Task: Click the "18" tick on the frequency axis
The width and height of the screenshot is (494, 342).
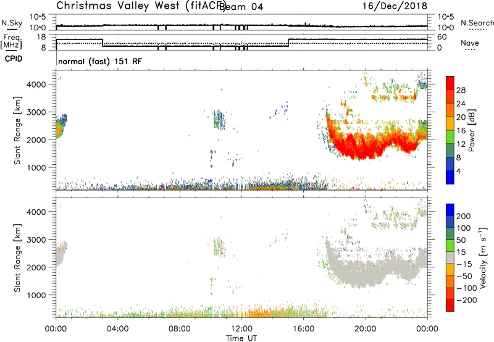Action: click(x=41, y=37)
